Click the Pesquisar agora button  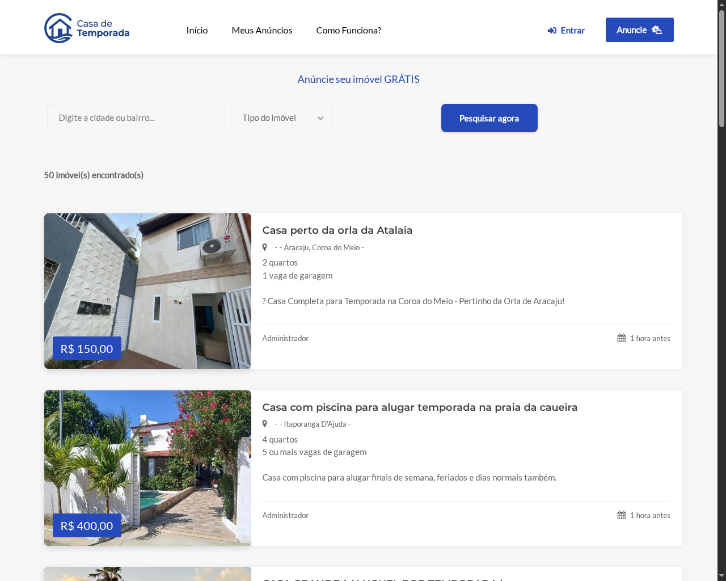489,118
